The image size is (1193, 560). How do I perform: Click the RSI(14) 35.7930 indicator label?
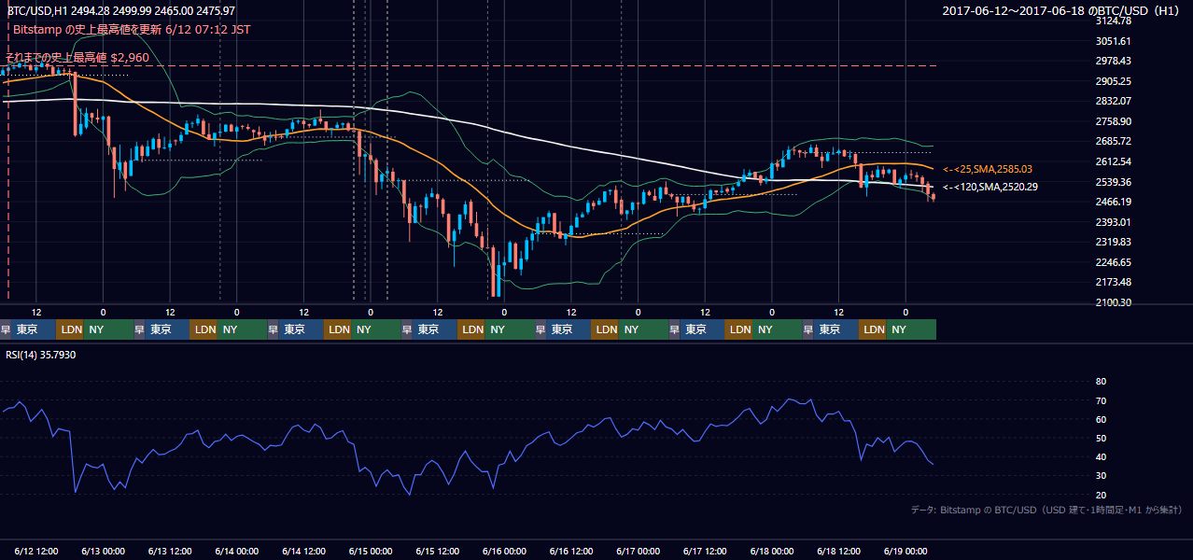click(x=41, y=355)
